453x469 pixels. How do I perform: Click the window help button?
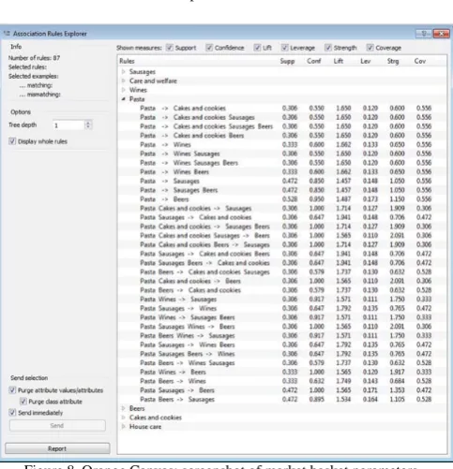(424, 34)
